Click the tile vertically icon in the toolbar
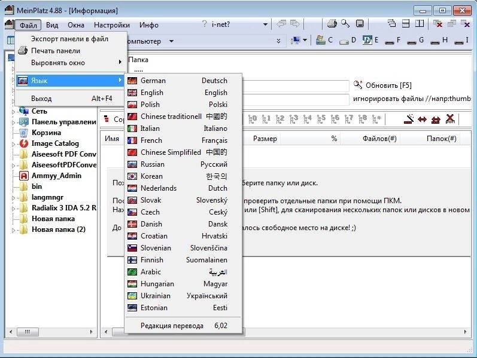 (x=420, y=24)
